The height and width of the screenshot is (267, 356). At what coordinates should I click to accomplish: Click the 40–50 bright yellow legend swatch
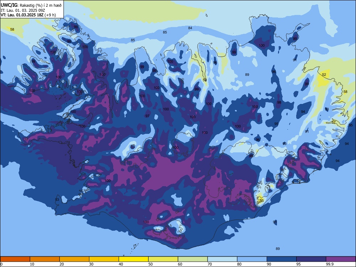pos(133,259)
